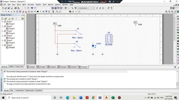Image resolution: width=179 pixels, height=100 pixels.
Task: Place a Basic component (resistor icon)
Action: coord(6,12)
